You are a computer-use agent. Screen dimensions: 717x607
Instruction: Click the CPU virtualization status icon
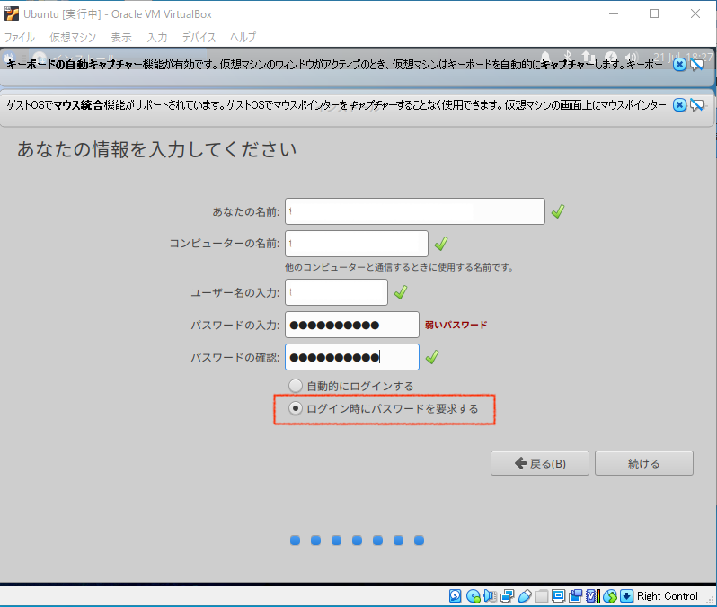593,595
